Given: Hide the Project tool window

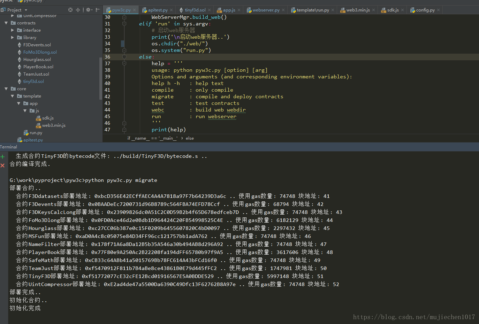Looking at the screenshot, I should (x=98, y=10).
